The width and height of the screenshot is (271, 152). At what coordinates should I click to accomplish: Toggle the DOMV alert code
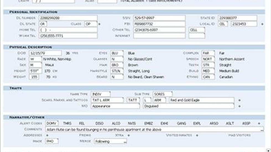[51, 124]
